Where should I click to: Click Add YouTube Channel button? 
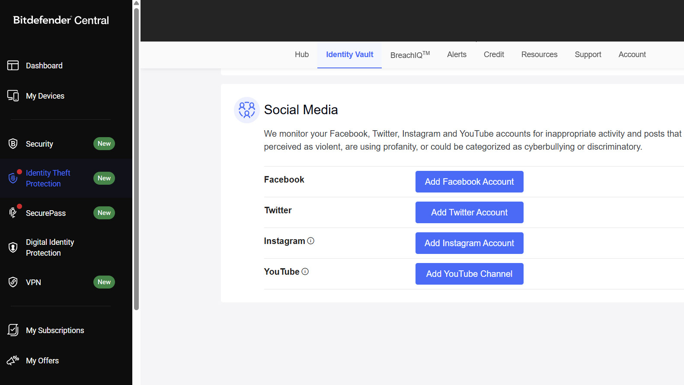click(x=469, y=274)
